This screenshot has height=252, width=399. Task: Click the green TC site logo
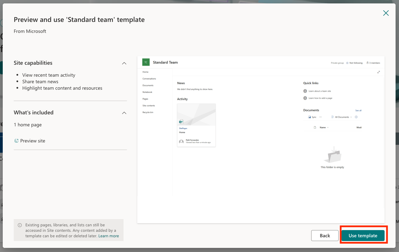tap(146, 62)
